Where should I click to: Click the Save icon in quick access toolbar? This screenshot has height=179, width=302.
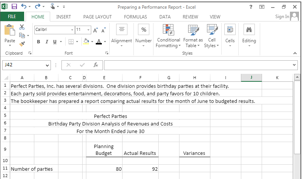(14, 7)
